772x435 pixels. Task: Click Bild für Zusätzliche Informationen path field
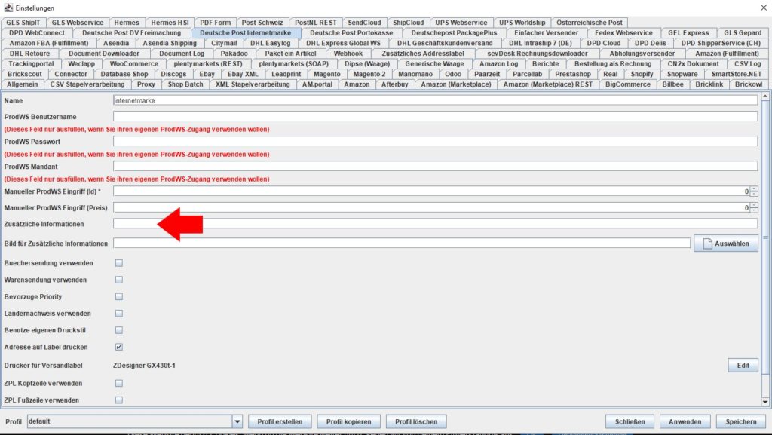(402, 244)
